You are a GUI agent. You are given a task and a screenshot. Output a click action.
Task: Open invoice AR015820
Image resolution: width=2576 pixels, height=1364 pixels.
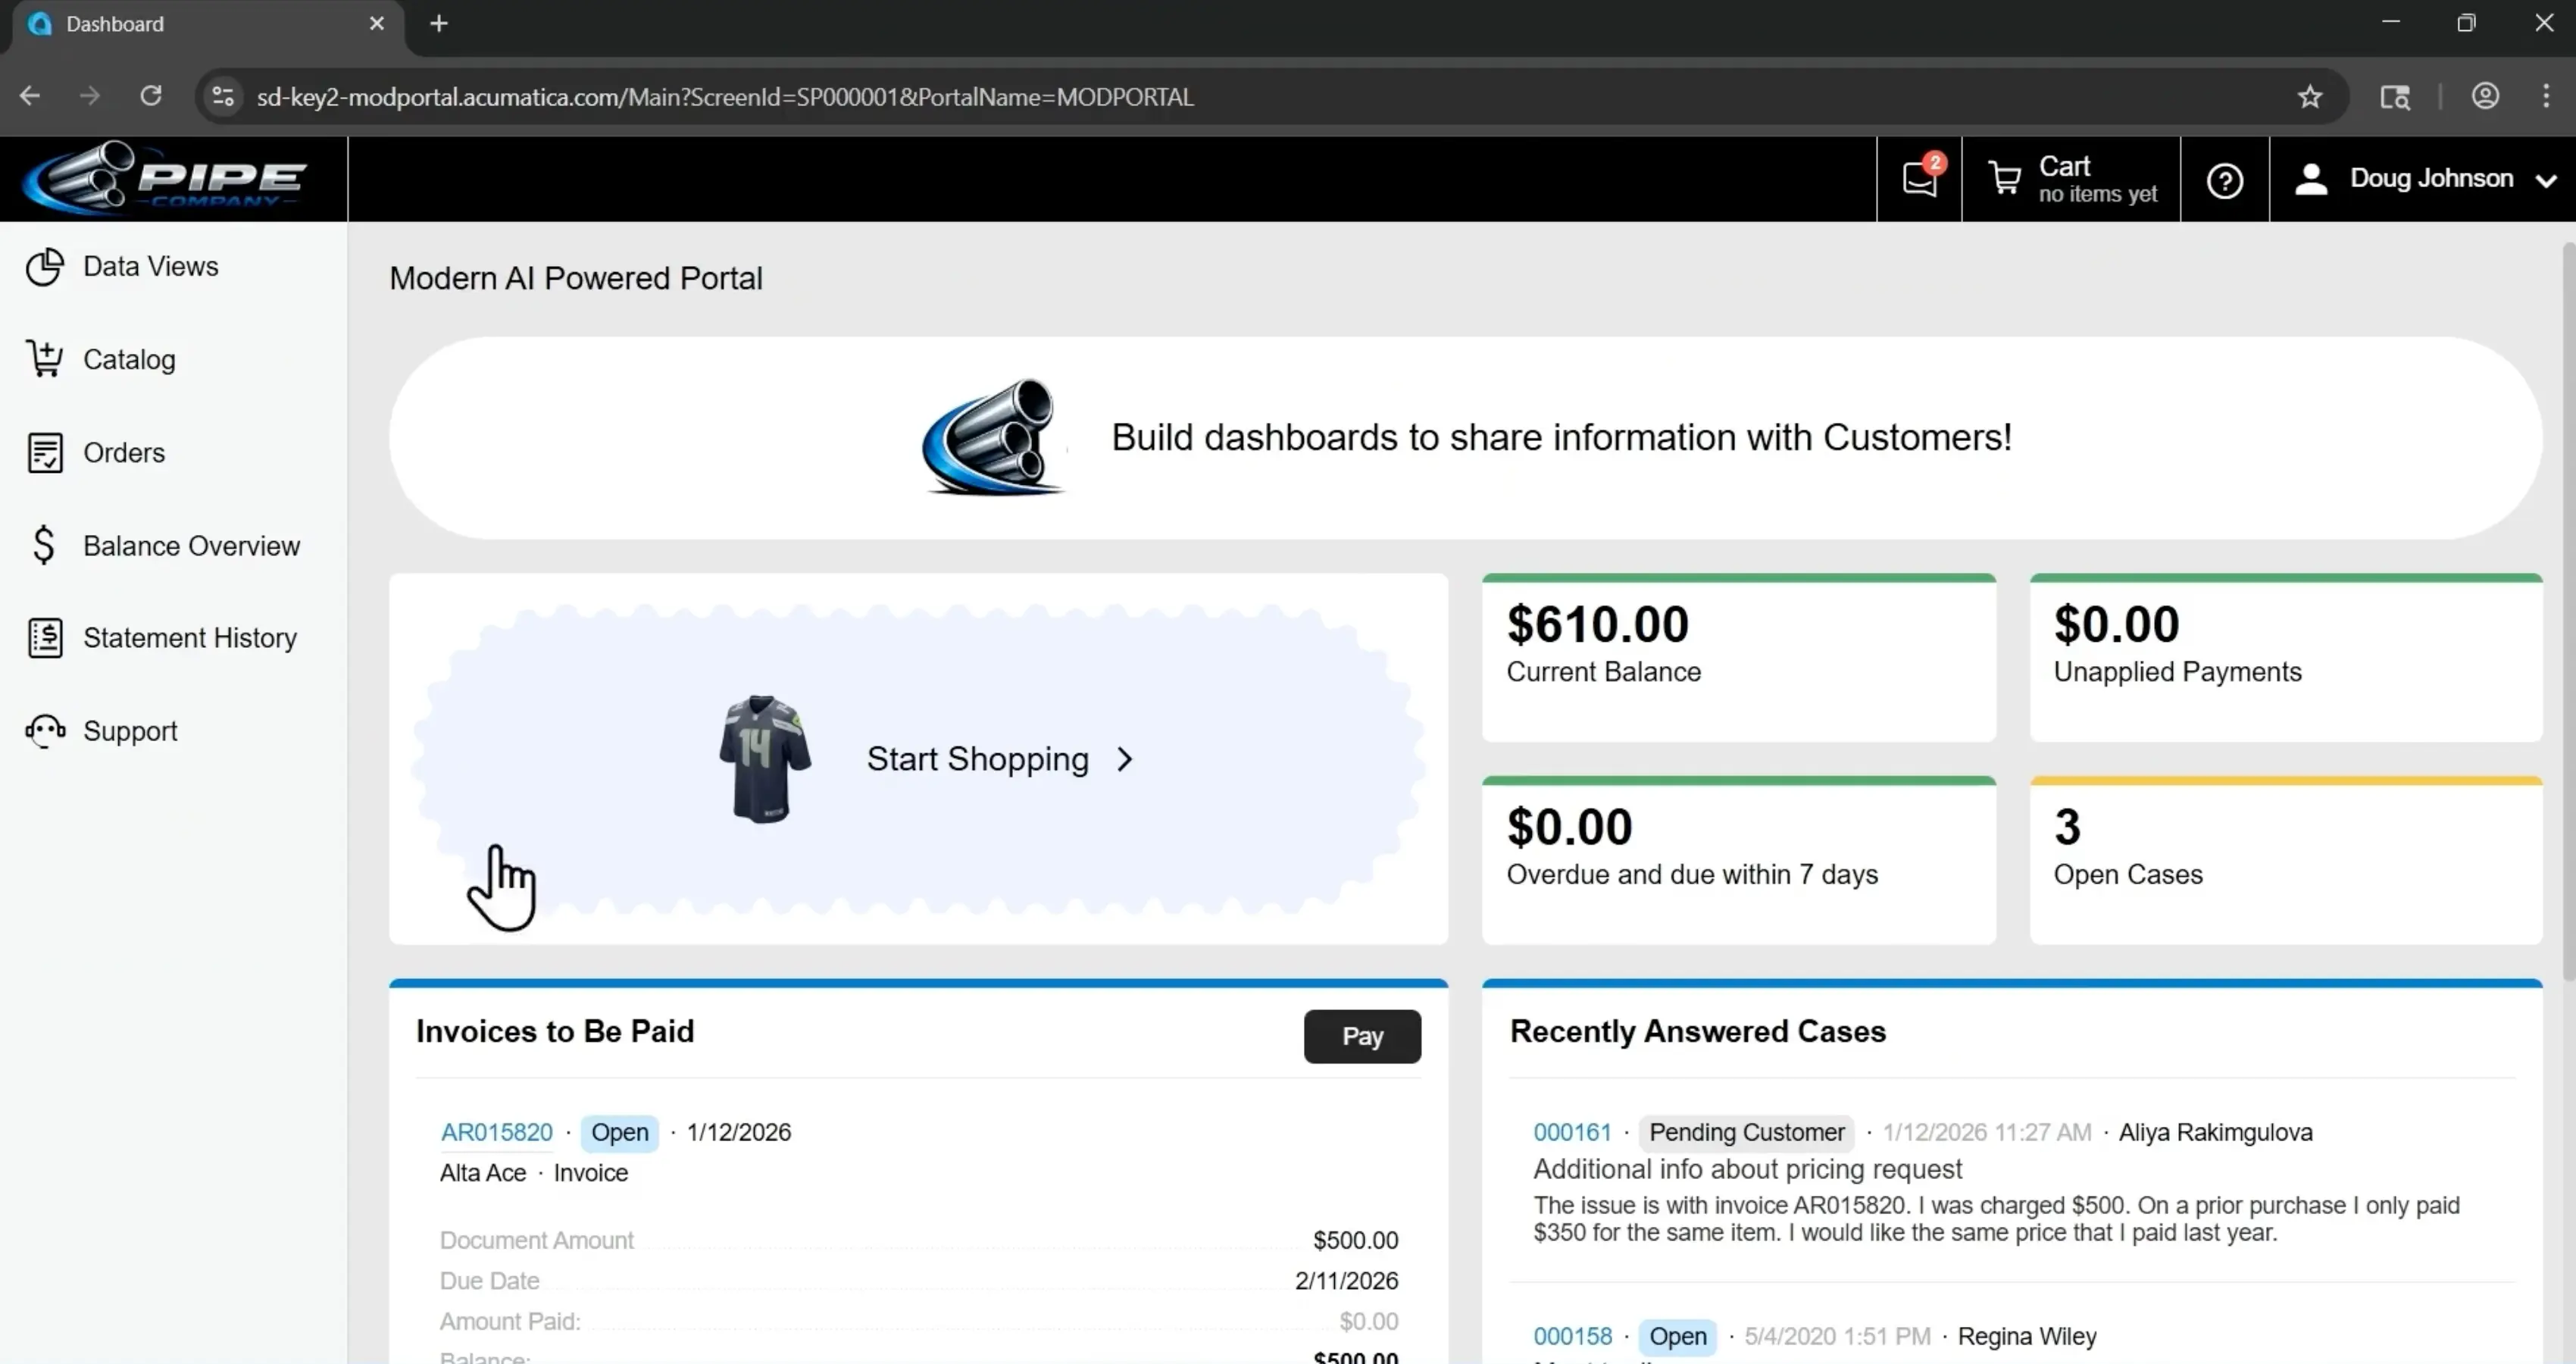tap(496, 1131)
